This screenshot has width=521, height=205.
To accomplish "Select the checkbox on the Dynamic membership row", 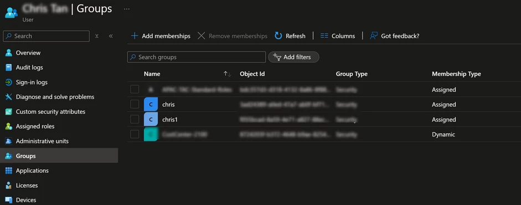I will click(x=135, y=134).
